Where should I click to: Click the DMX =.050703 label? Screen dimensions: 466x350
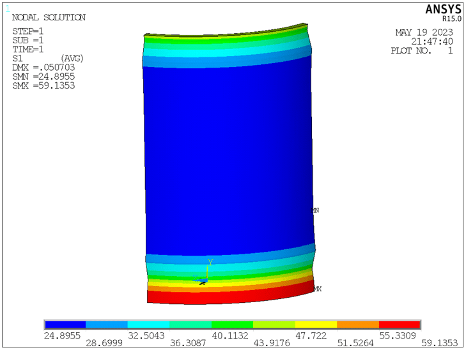pos(43,68)
